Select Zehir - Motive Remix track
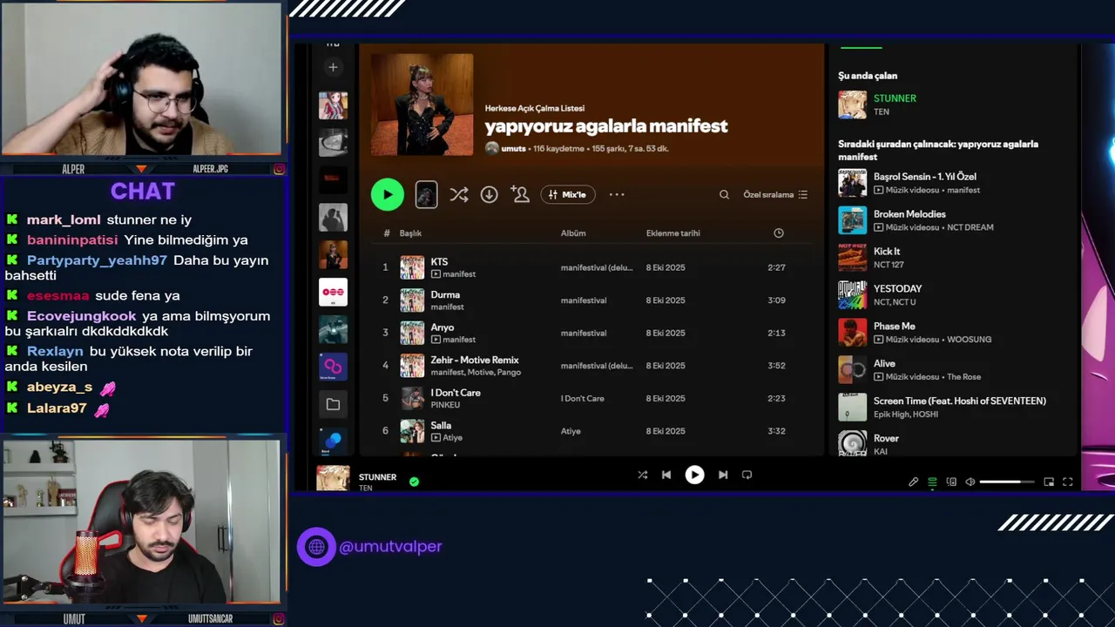Screen dimensions: 1115x627 [x=475, y=360]
